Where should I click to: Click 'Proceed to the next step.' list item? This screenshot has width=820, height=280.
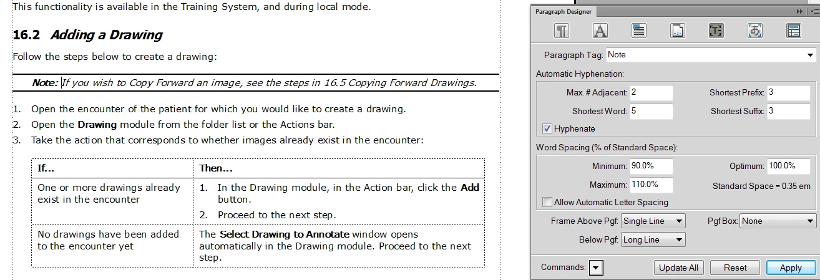tap(277, 215)
